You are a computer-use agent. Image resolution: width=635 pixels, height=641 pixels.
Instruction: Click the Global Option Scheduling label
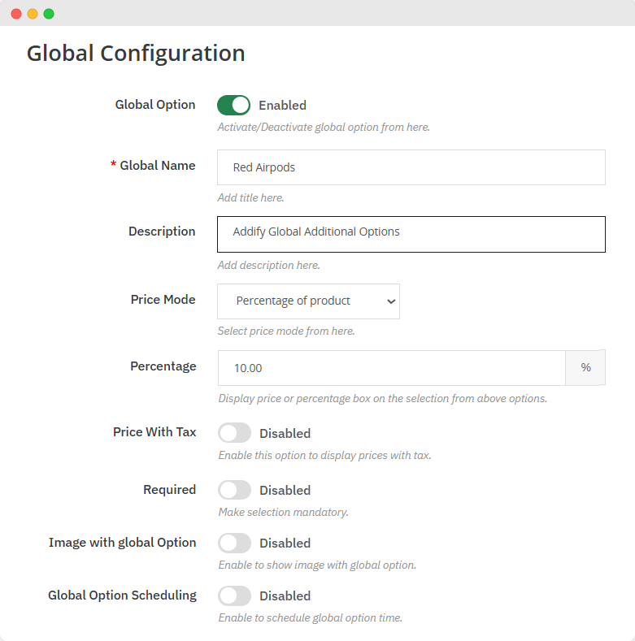tap(122, 595)
